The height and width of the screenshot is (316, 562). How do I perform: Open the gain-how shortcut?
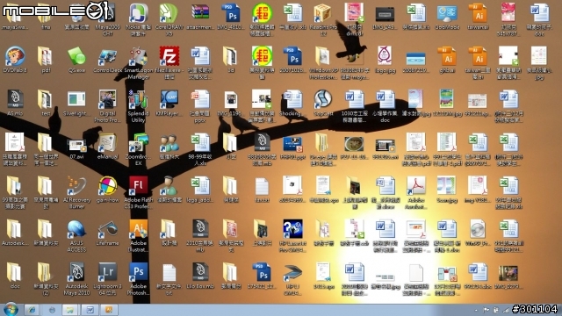(107, 190)
